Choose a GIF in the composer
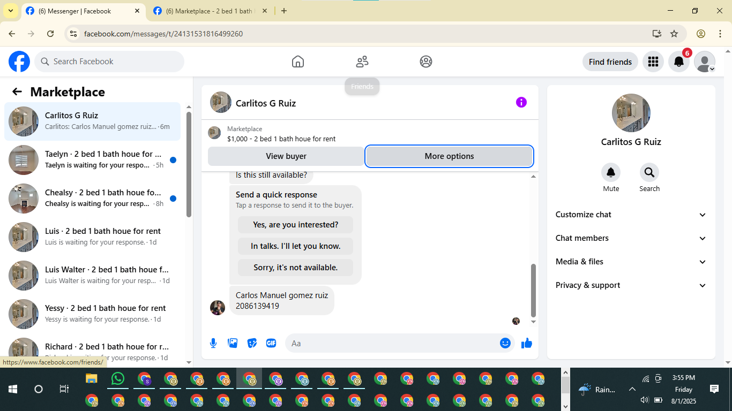This screenshot has height=411, width=732. click(x=271, y=343)
